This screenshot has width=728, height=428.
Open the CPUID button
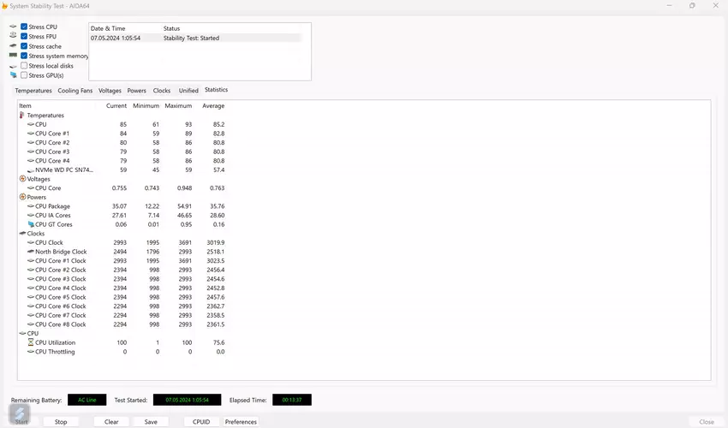coord(201,422)
